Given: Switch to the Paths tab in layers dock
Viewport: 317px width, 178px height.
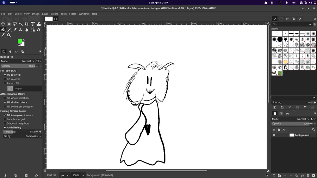Looking at the screenshot, I should point(287,114).
